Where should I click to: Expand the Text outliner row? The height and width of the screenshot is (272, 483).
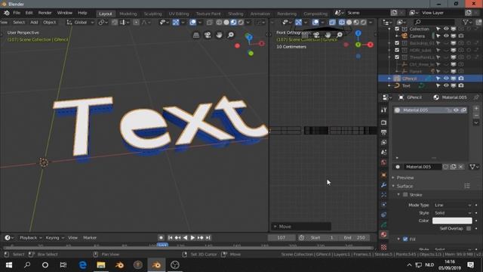click(x=389, y=85)
